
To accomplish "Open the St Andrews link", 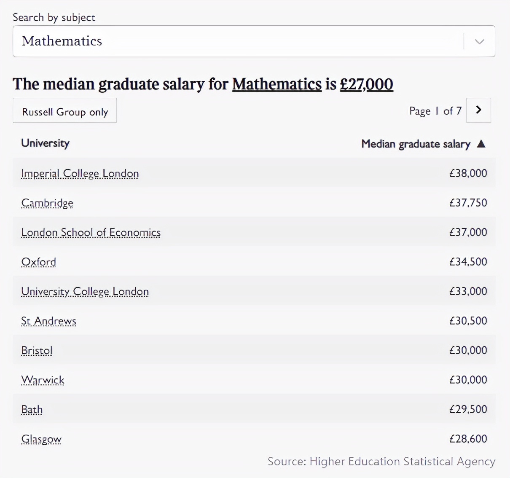I will pyautogui.click(x=48, y=321).
